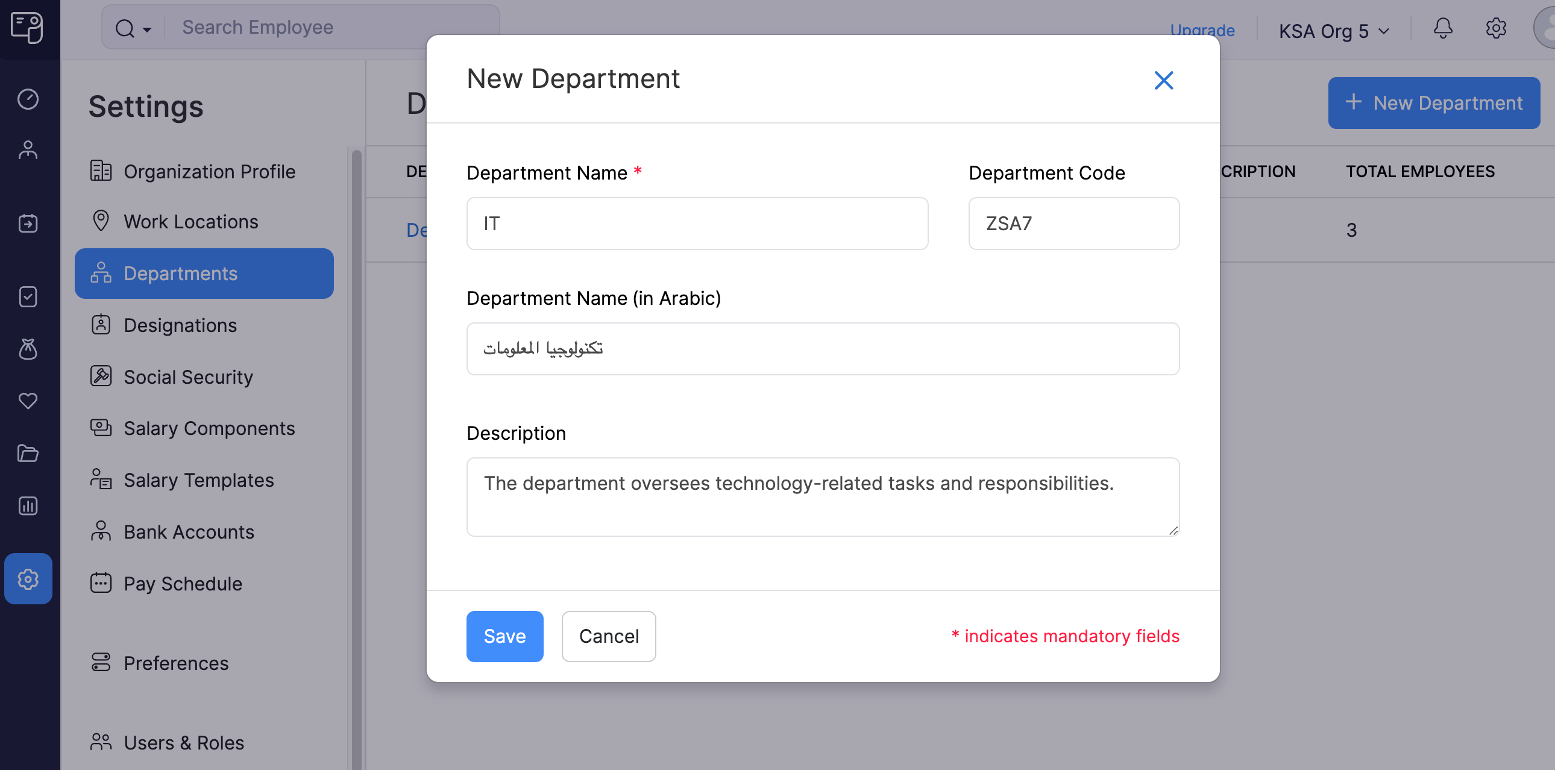Screen dimensions: 1555x770
Task: Select Departments in settings menu
Action: tap(204, 274)
